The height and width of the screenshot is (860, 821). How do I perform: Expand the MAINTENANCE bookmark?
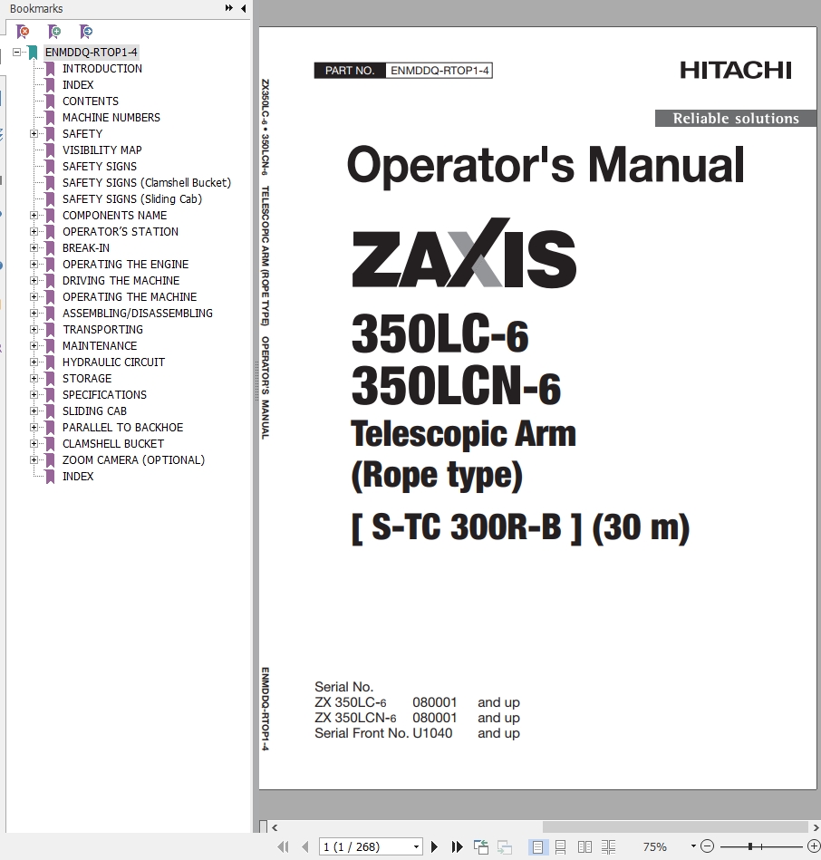34,346
